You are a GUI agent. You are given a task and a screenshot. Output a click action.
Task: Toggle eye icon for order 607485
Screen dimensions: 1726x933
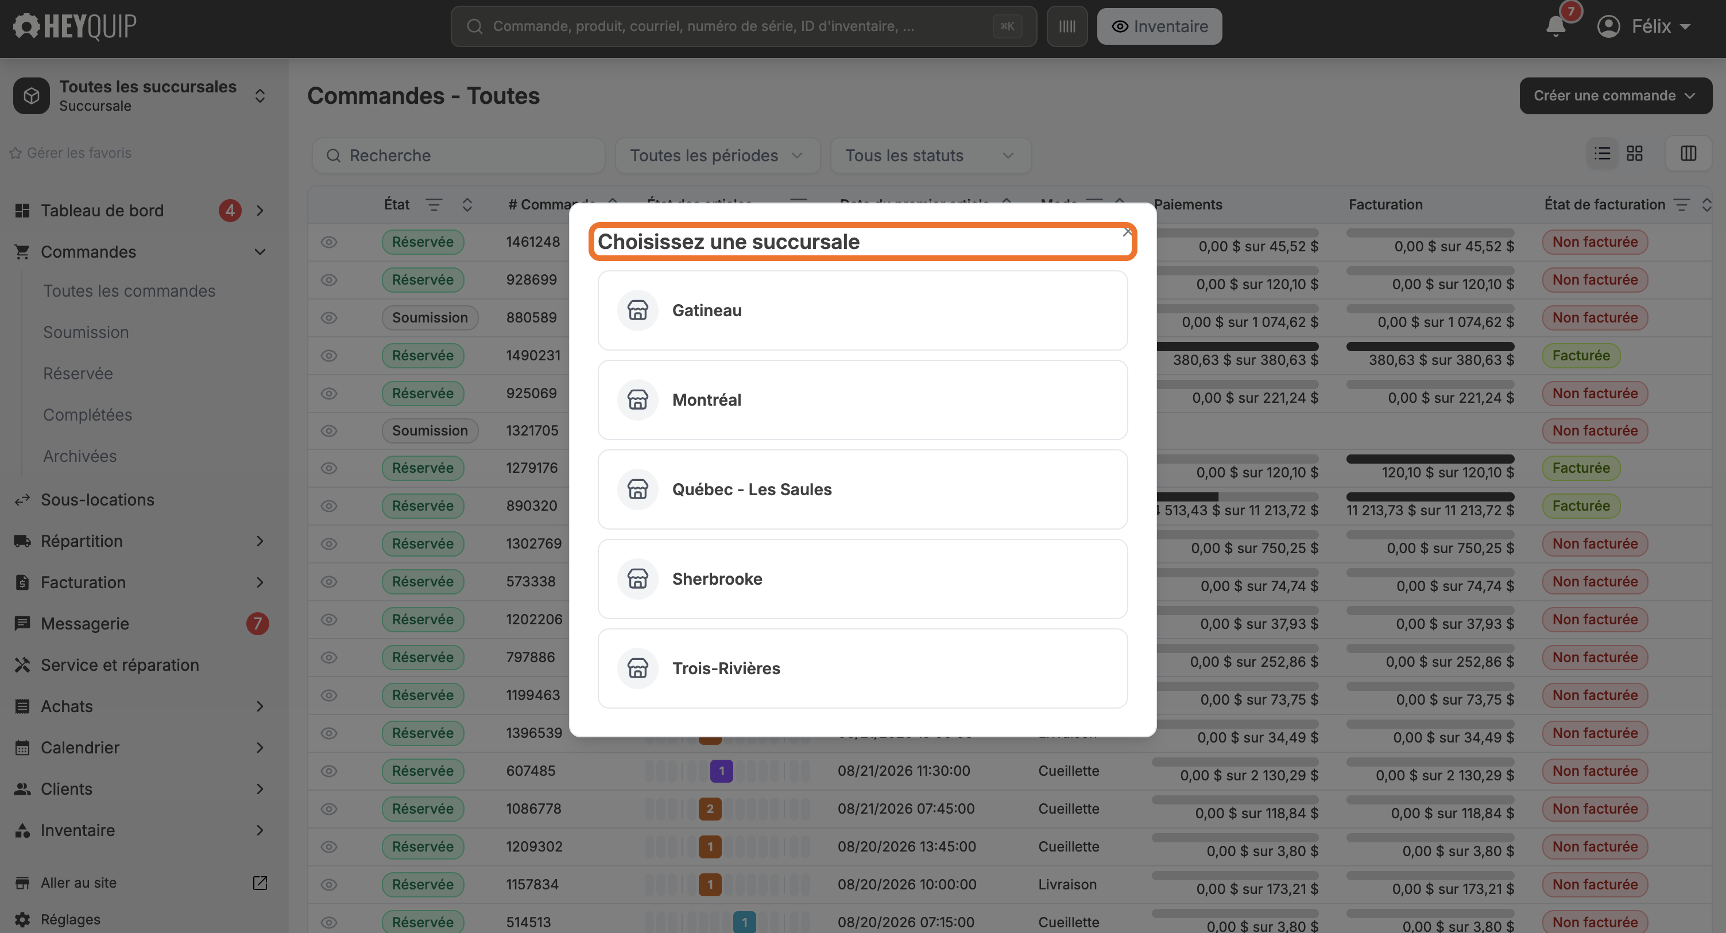328,771
